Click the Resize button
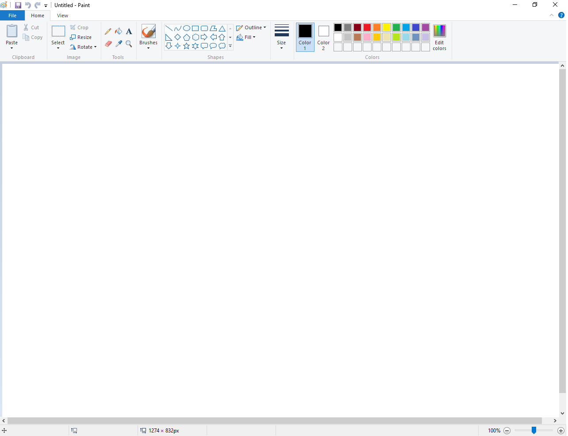Viewport: 568px width, 436px height. pos(81,37)
